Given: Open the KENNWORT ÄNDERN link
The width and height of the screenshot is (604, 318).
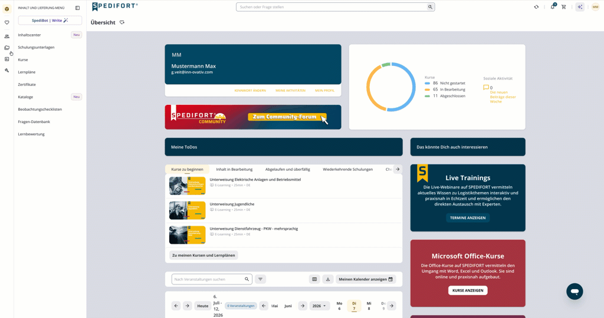Looking at the screenshot, I should (250, 90).
